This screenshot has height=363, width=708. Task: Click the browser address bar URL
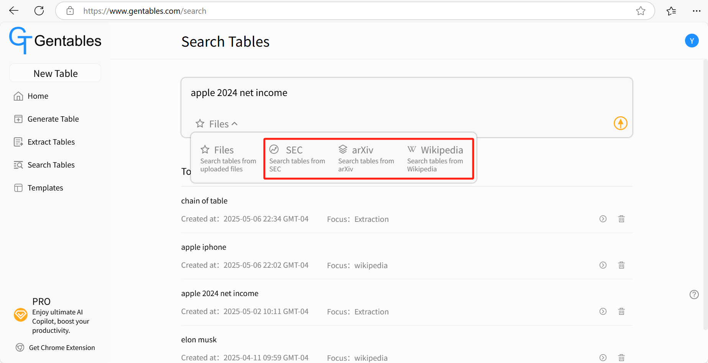coord(145,11)
